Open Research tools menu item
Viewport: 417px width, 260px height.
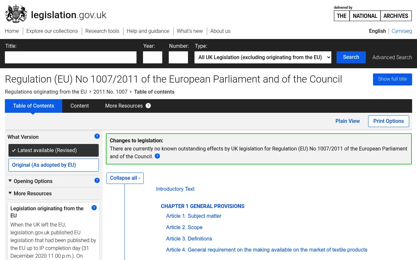102,31
